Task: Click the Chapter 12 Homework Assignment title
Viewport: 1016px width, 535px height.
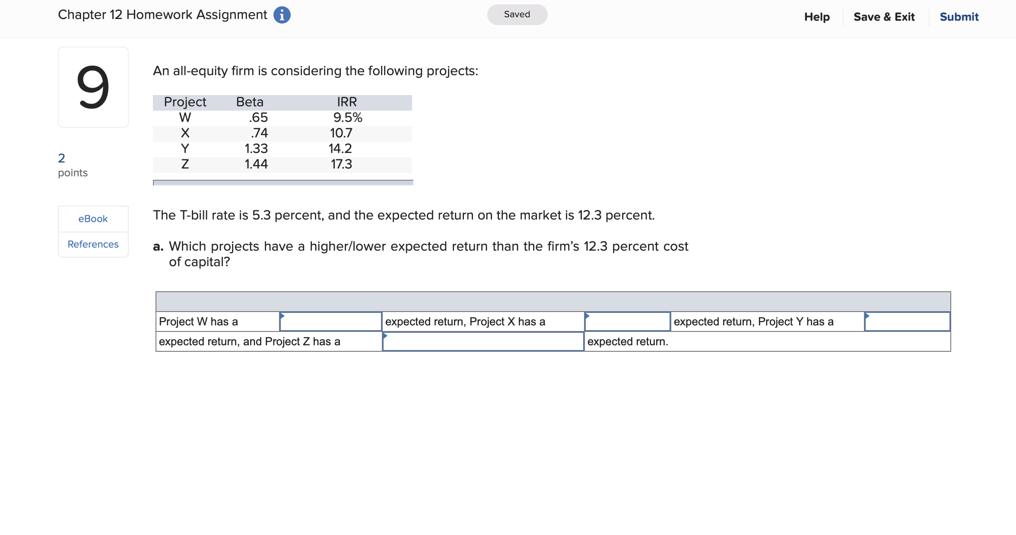Action: point(162,14)
